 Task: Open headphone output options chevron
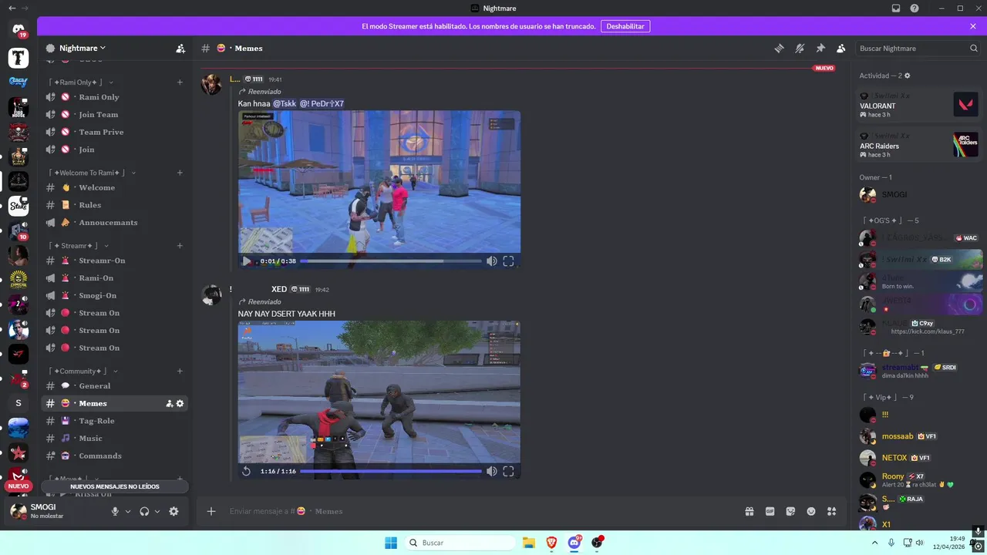(x=157, y=511)
